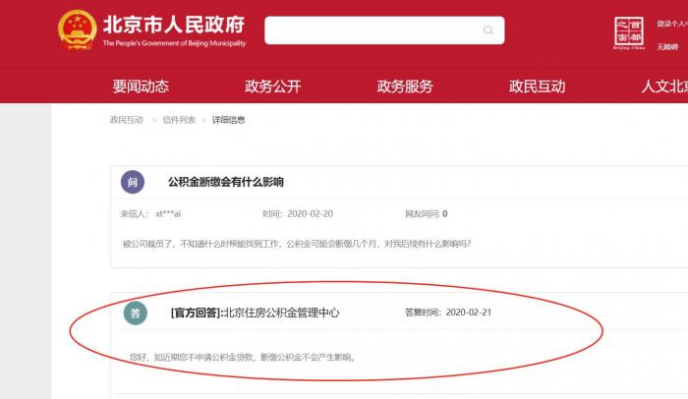The height and width of the screenshot is (399, 688).
Task: Open the 人文北京 menu
Action: click(x=664, y=86)
